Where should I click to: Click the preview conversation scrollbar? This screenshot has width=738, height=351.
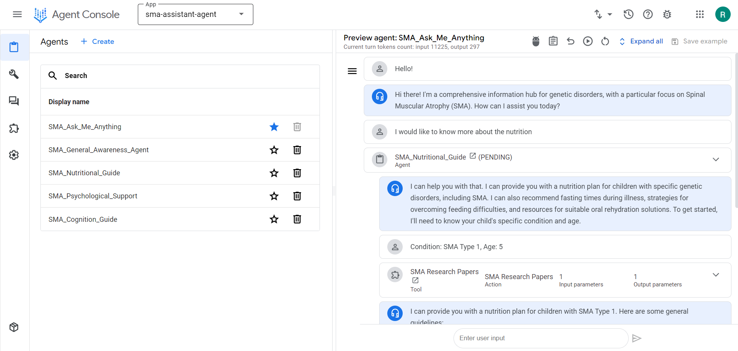point(736,131)
